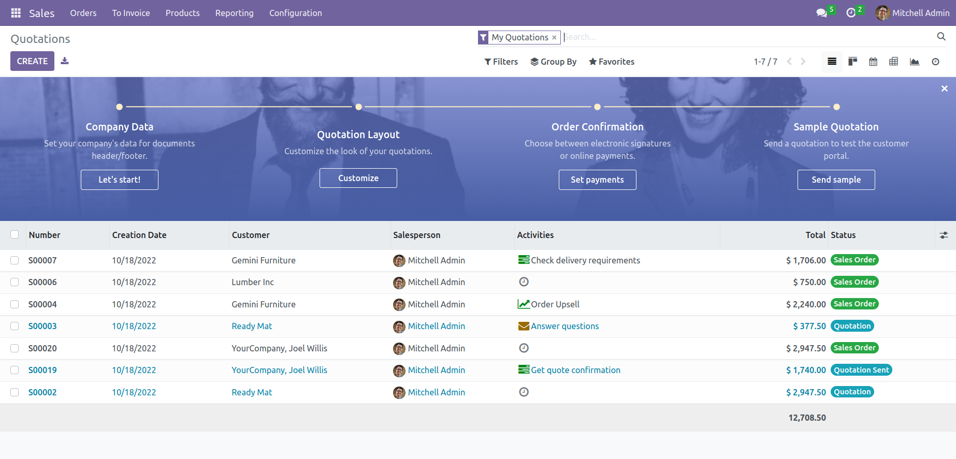The width and height of the screenshot is (956, 459).
Task: Switch to pivot table view
Action: (894, 62)
